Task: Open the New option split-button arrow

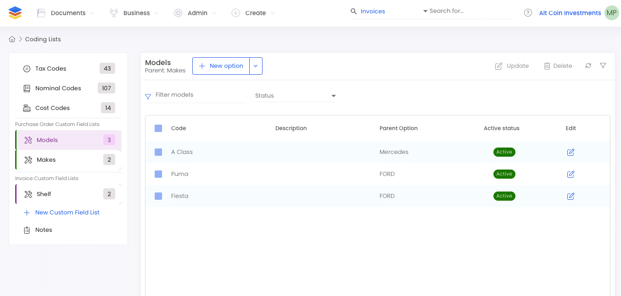Action: 256,66
